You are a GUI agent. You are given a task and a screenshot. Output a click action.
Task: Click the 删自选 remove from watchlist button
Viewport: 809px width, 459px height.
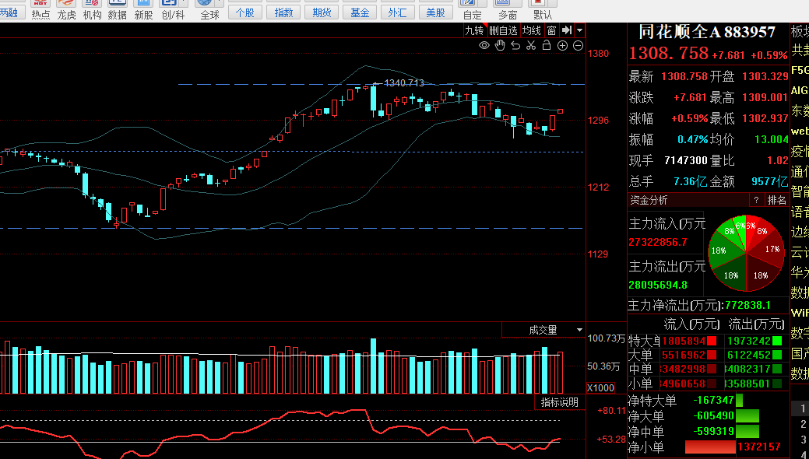click(x=503, y=30)
